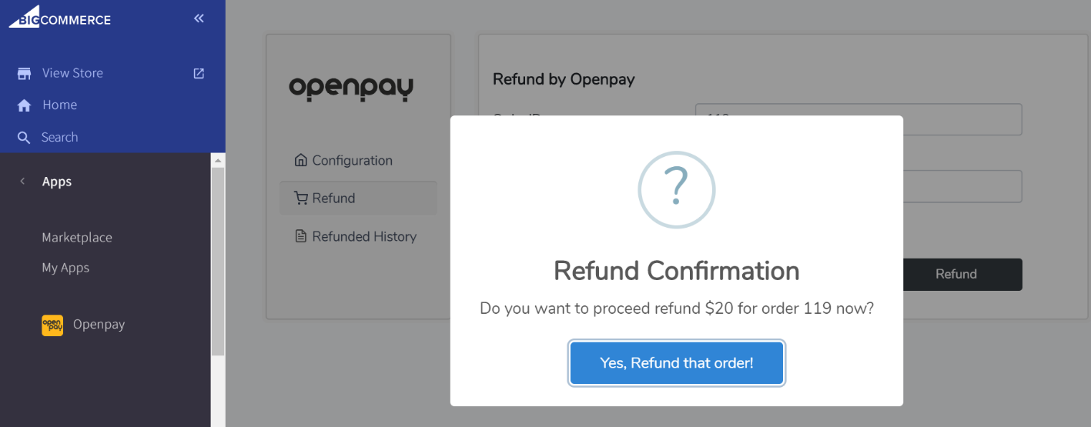Click the BigCommerce logo
This screenshot has width=1091, height=427.
coord(60,17)
